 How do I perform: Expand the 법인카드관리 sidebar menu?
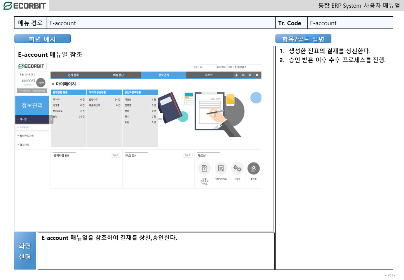click(x=32, y=136)
